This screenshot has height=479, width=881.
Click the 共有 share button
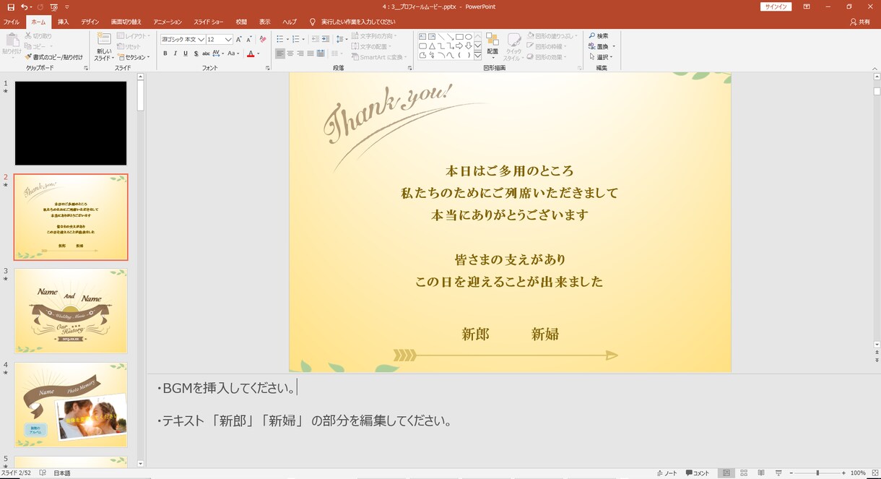(860, 22)
